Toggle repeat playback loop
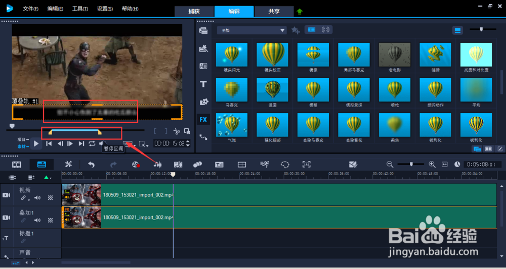Viewport: 506px width, 269px height. coord(92,143)
